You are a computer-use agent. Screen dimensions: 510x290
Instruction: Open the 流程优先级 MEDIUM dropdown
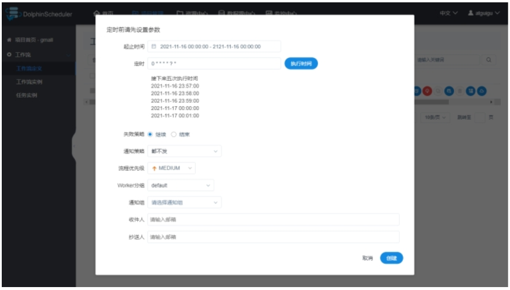172,168
